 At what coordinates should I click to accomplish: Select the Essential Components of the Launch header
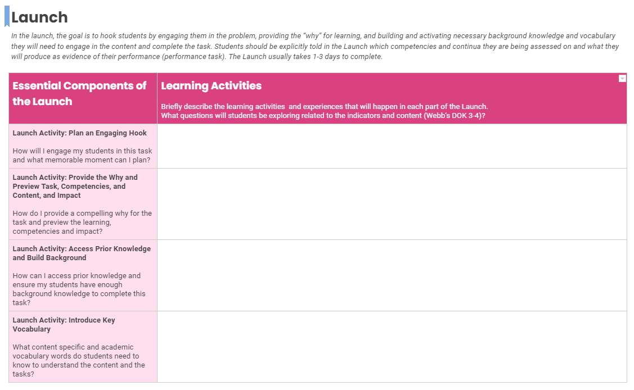click(79, 93)
